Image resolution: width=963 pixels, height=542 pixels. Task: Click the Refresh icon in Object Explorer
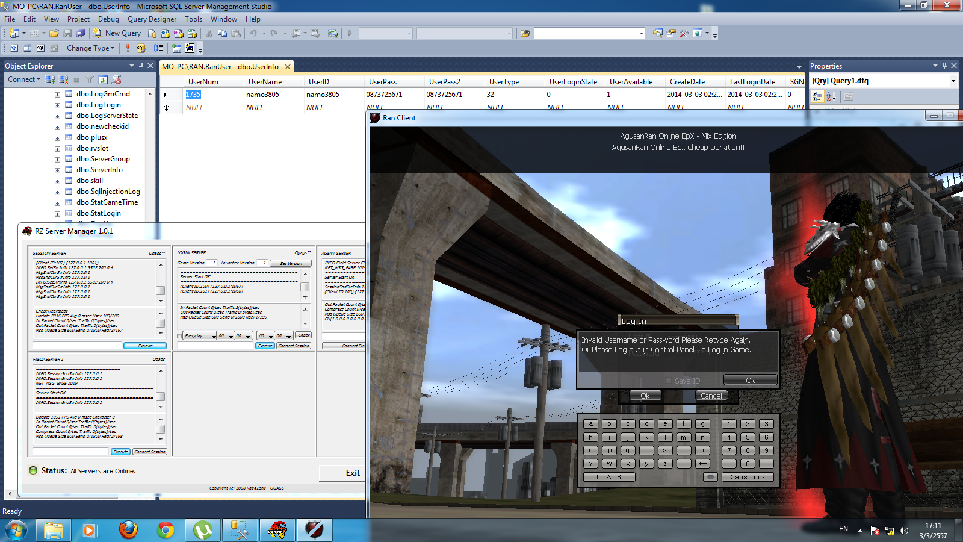[x=103, y=79]
